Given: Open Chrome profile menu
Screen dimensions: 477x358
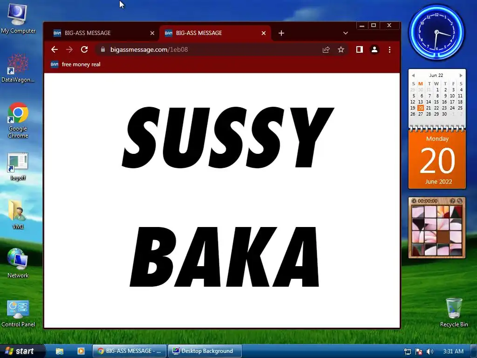Looking at the screenshot, I should [x=375, y=49].
